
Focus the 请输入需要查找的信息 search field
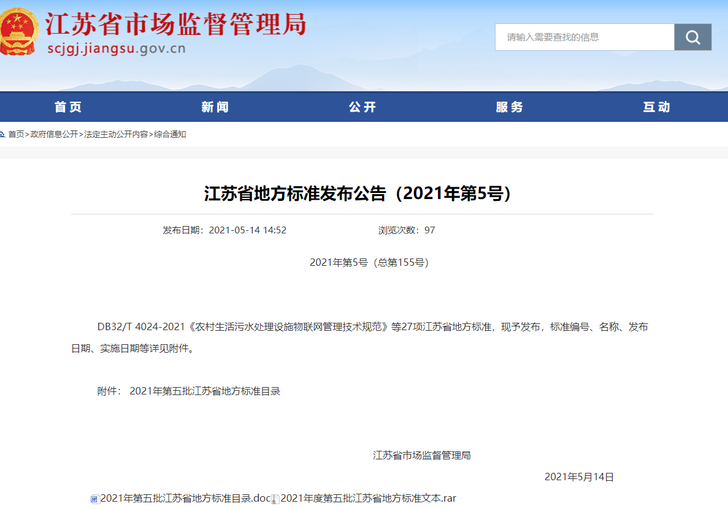pyautogui.click(x=584, y=37)
